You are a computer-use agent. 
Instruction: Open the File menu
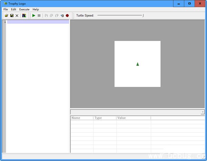[x=6, y=9]
